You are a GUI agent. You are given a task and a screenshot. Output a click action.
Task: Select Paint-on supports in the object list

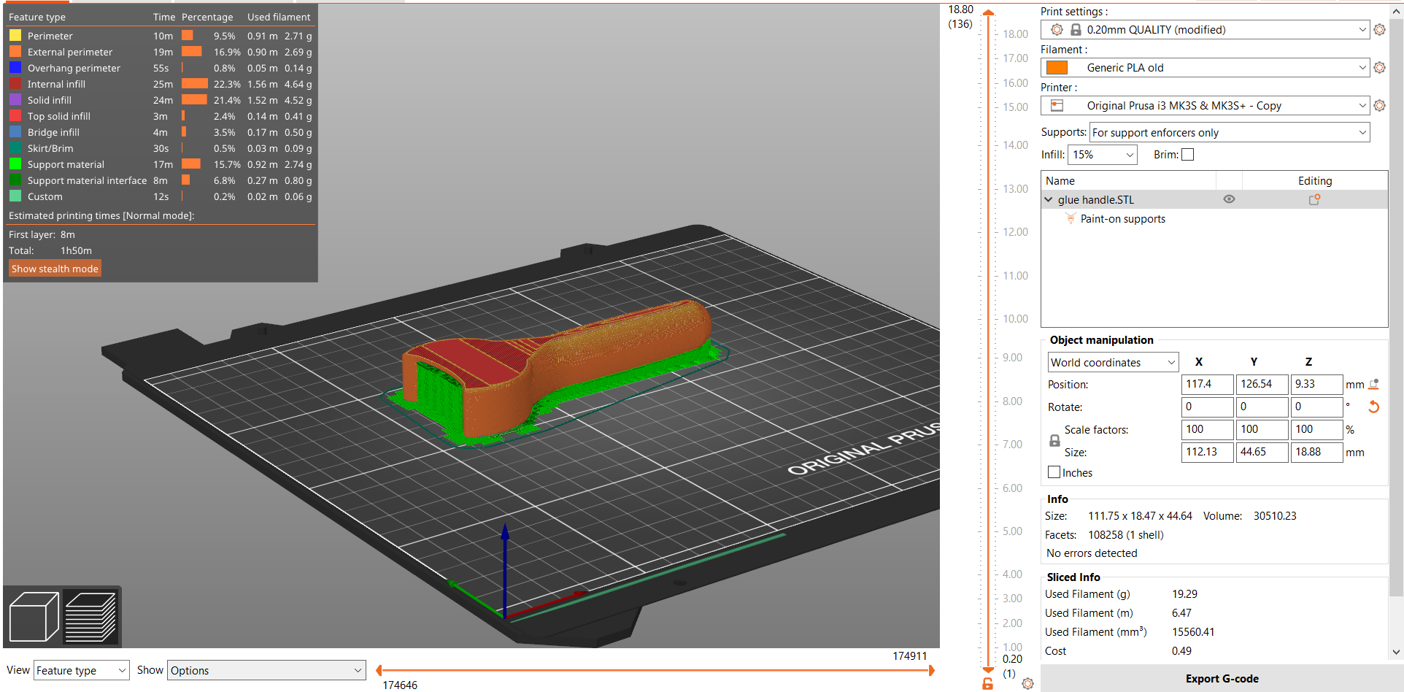pyautogui.click(x=1122, y=219)
